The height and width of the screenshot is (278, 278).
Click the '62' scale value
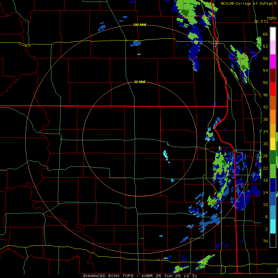coord(265,46)
